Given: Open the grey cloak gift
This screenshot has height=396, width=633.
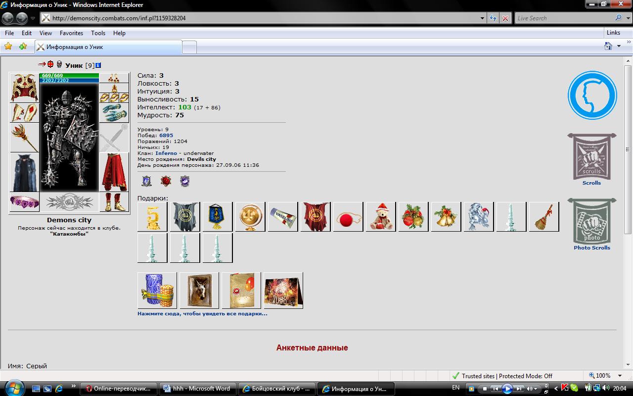Looking at the screenshot, I should (x=185, y=217).
